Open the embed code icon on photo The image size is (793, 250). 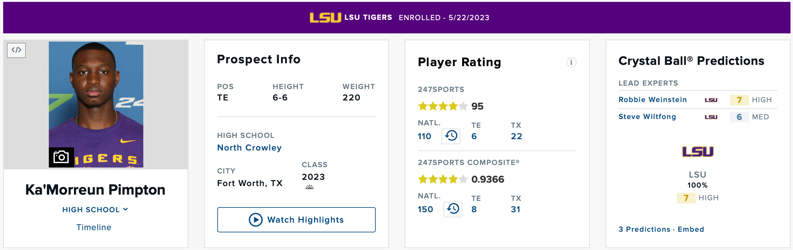pyautogui.click(x=16, y=50)
